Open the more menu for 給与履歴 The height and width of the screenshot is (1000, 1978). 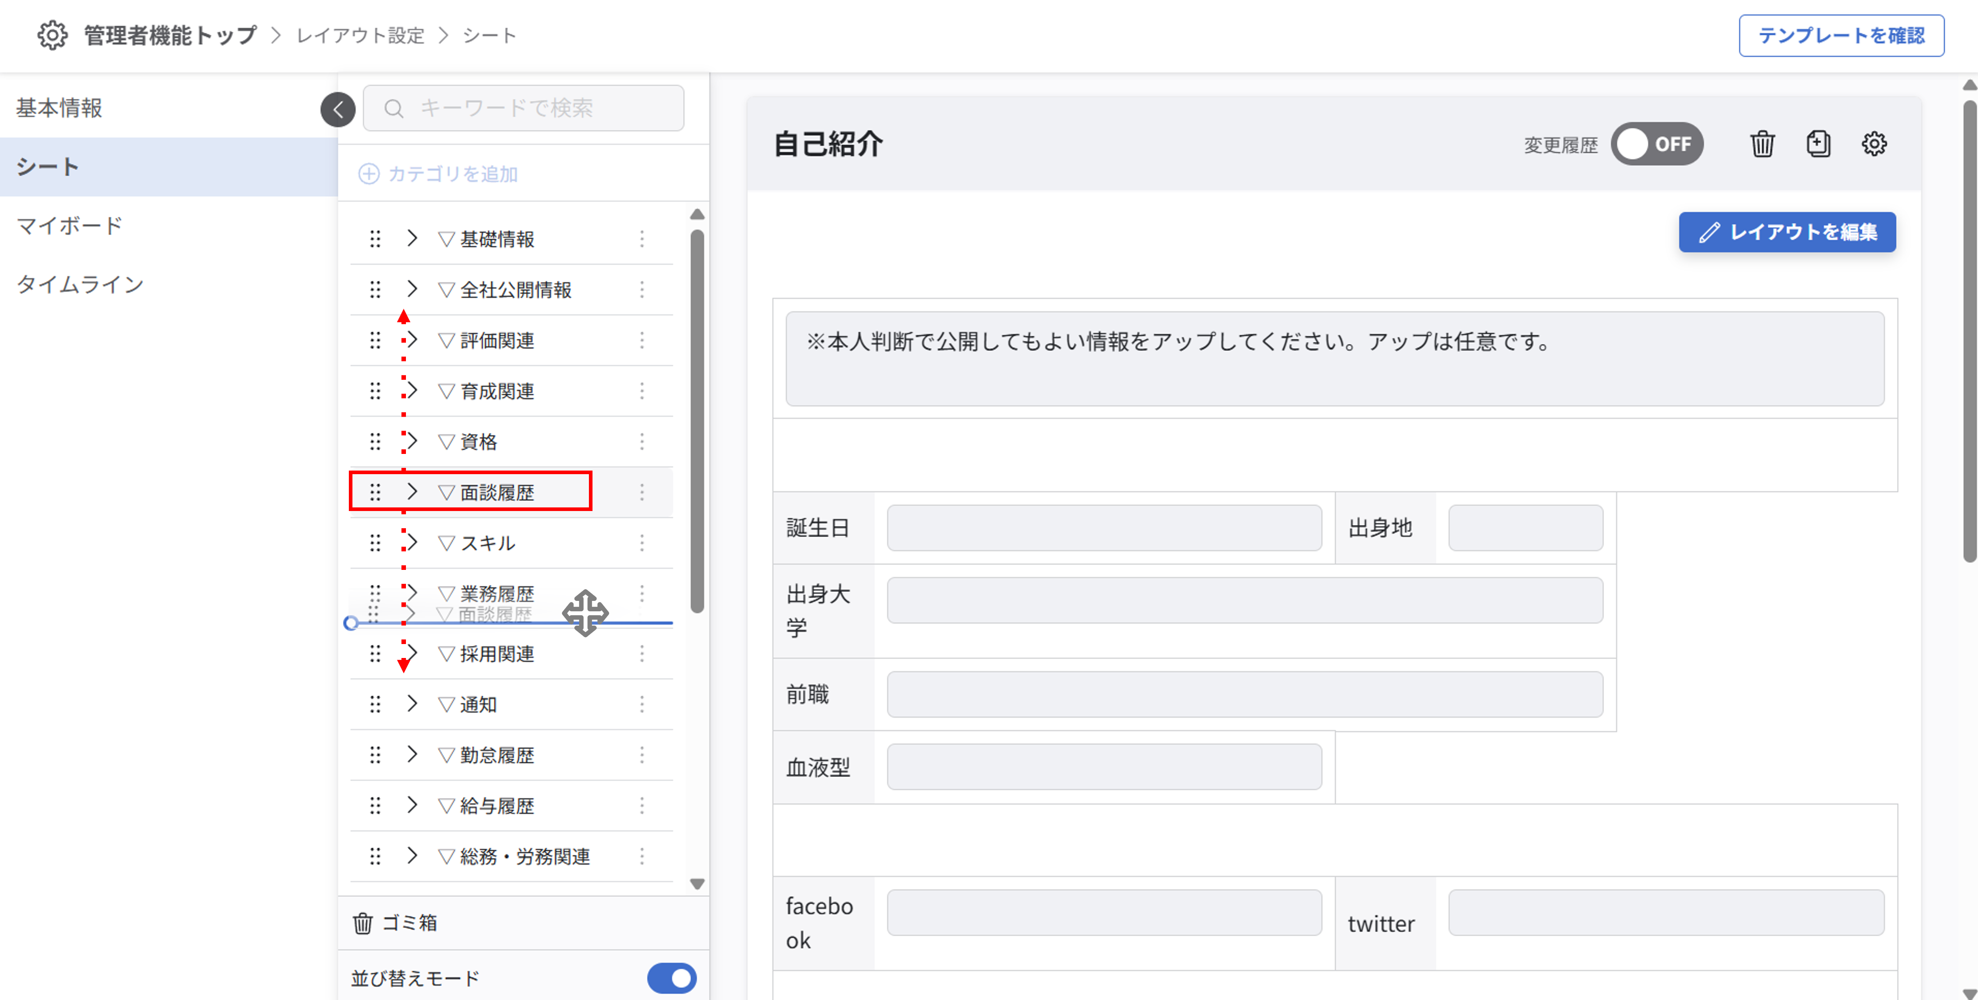coord(642,805)
